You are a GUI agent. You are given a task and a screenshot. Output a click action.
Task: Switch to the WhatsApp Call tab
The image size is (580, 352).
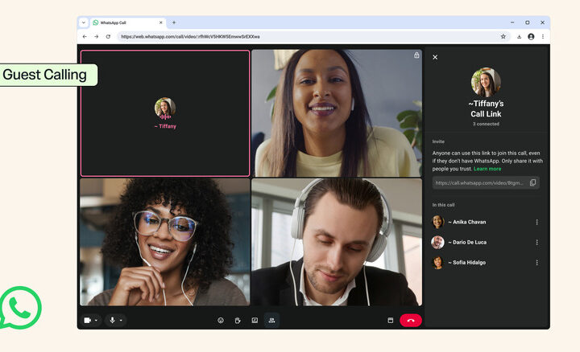pos(127,23)
